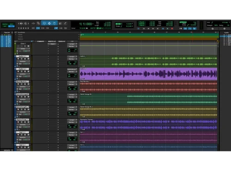
Task: Select the Zoomer magnifier tool
Action: (38, 23)
